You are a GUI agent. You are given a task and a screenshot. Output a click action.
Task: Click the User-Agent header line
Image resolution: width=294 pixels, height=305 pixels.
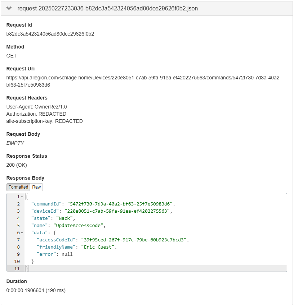[x=36, y=107]
